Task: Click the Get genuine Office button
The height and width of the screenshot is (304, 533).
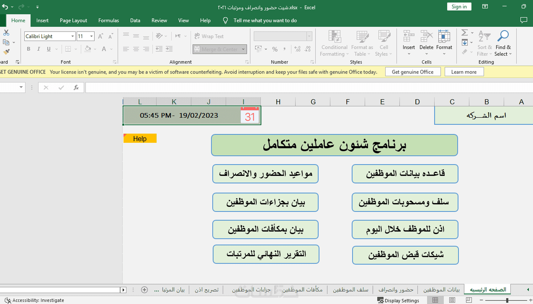Action: [413, 72]
